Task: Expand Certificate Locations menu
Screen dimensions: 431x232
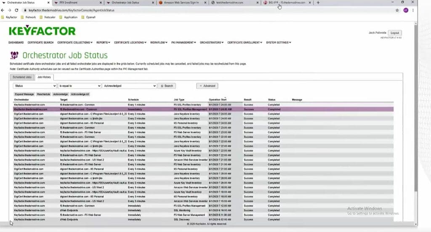Action: [130, 42]
